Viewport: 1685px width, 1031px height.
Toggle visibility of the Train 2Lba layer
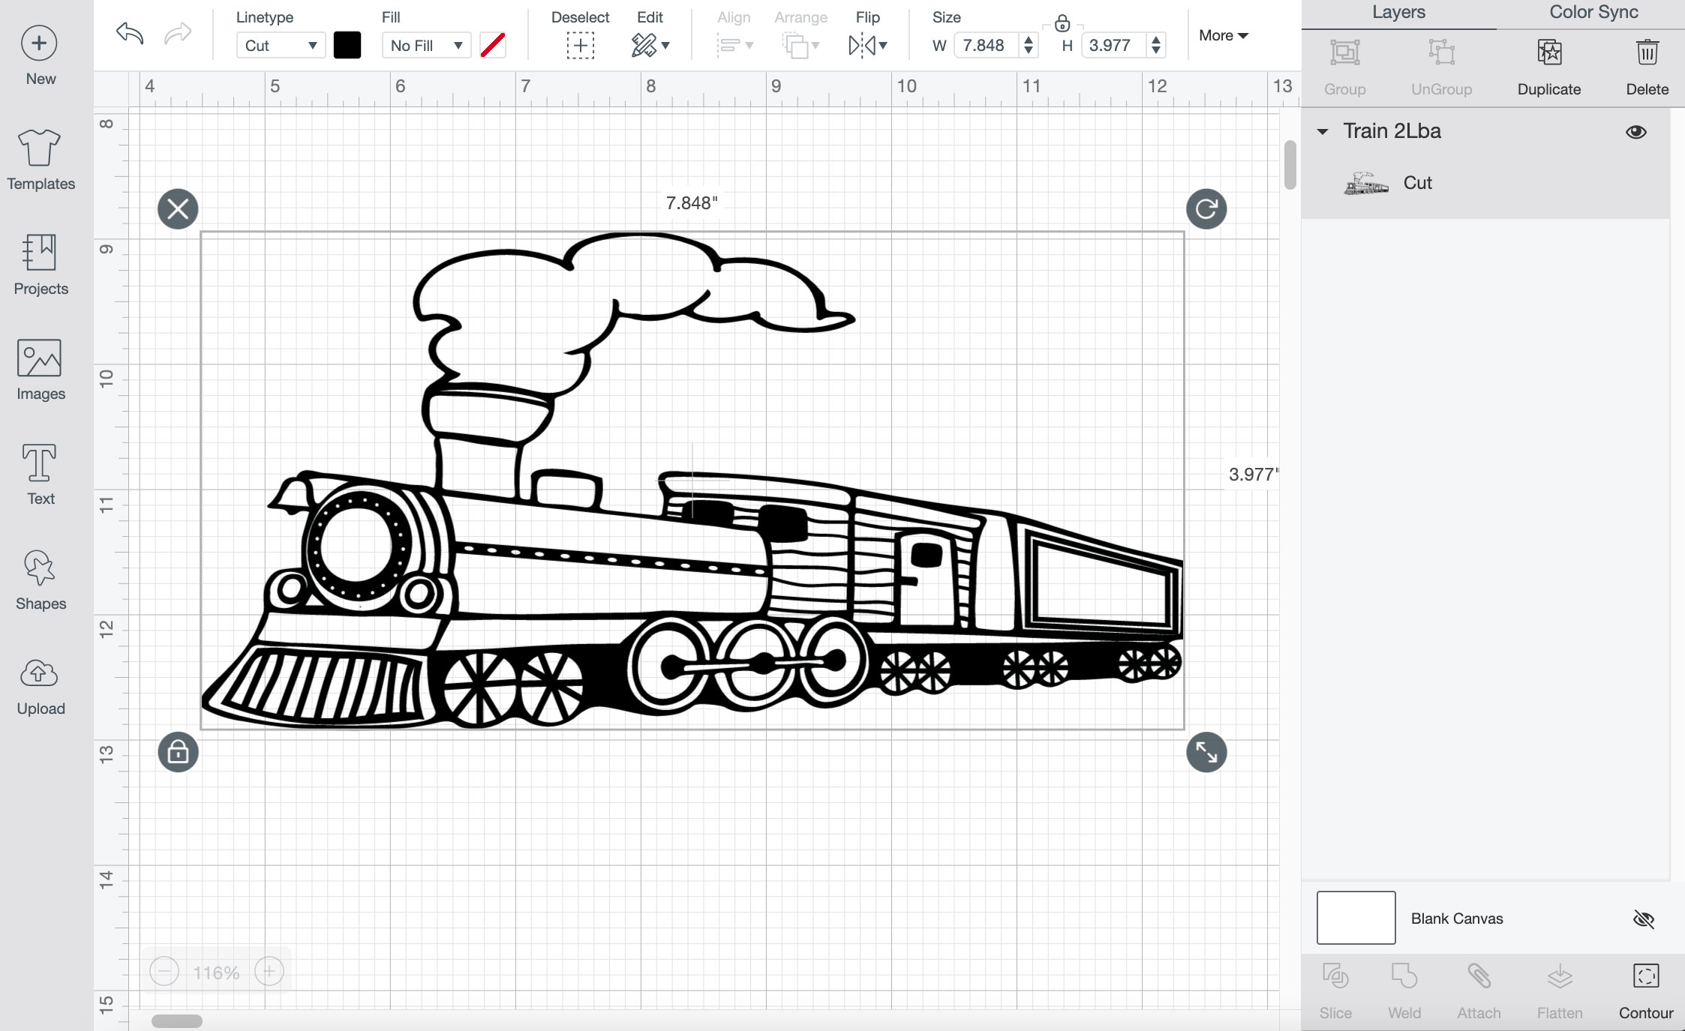point(1636,131)
